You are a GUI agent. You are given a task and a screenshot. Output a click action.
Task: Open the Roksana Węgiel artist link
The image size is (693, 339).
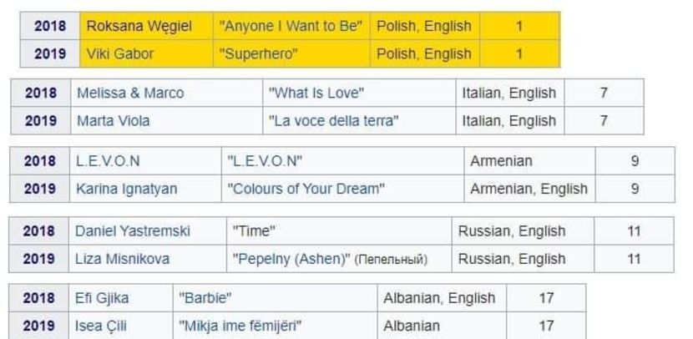point(139,26)
